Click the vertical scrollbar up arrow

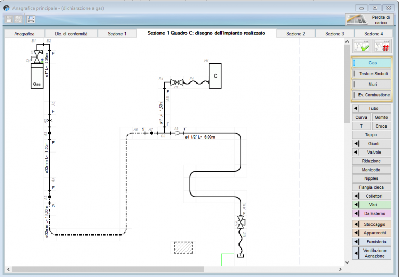(347, 41)
